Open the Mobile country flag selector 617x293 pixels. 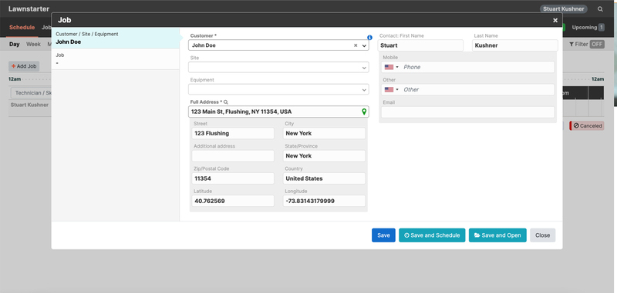pyautogui.click(x=392, y=67)
